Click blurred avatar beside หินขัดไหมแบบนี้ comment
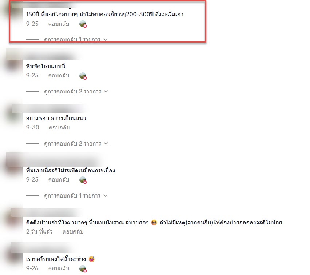This screenshot has width=310, height=275. click(13, 64)
